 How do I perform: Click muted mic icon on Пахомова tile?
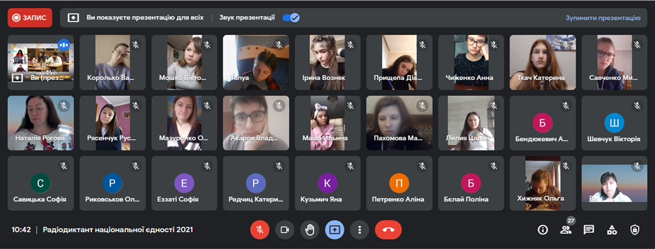(422, 106)
